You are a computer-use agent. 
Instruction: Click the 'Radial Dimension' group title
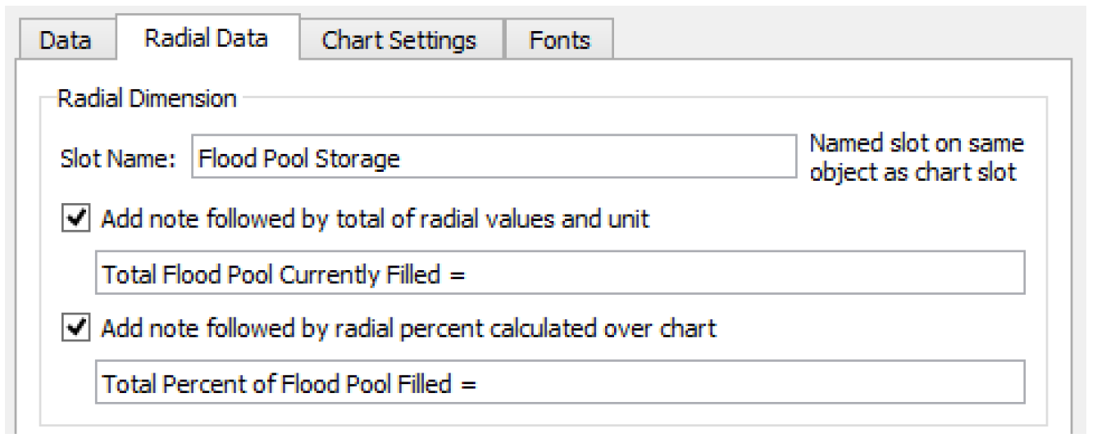point(147,99)
